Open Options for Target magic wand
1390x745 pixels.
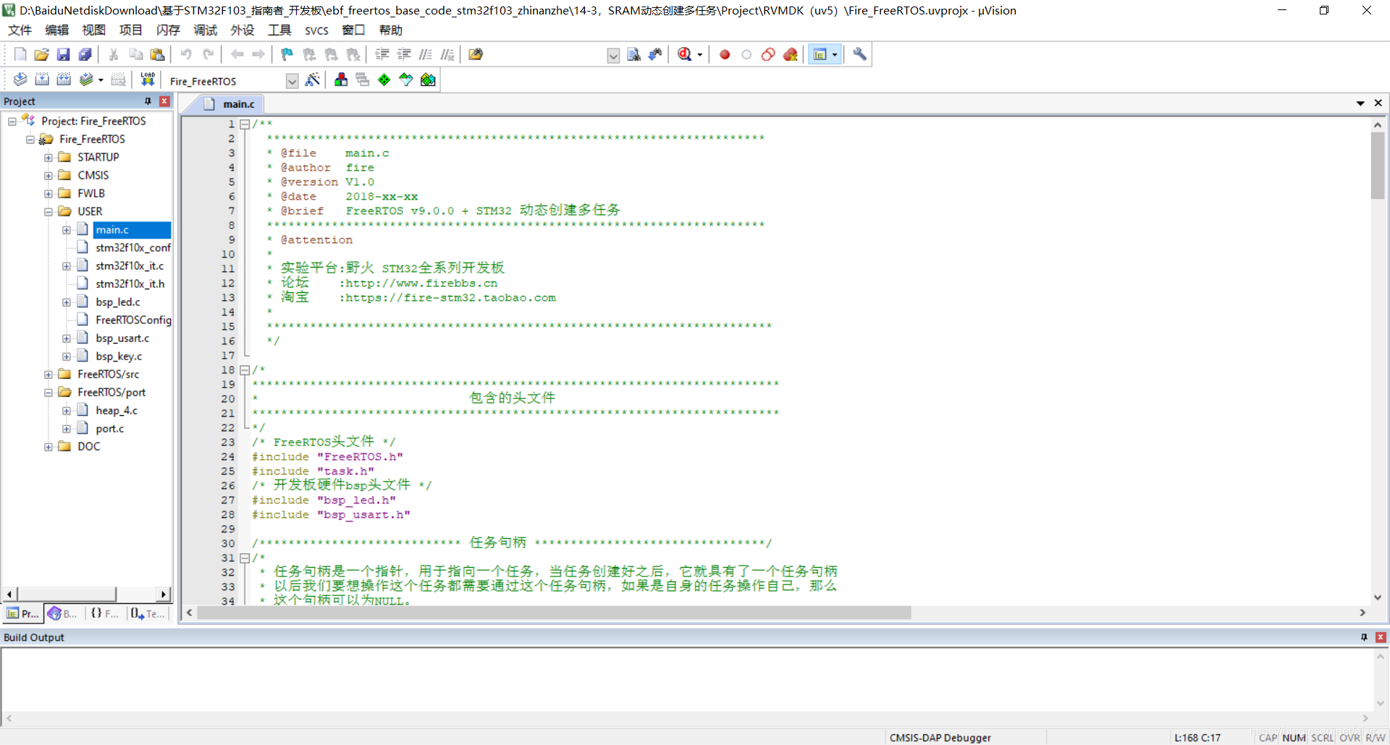[313, 80]
